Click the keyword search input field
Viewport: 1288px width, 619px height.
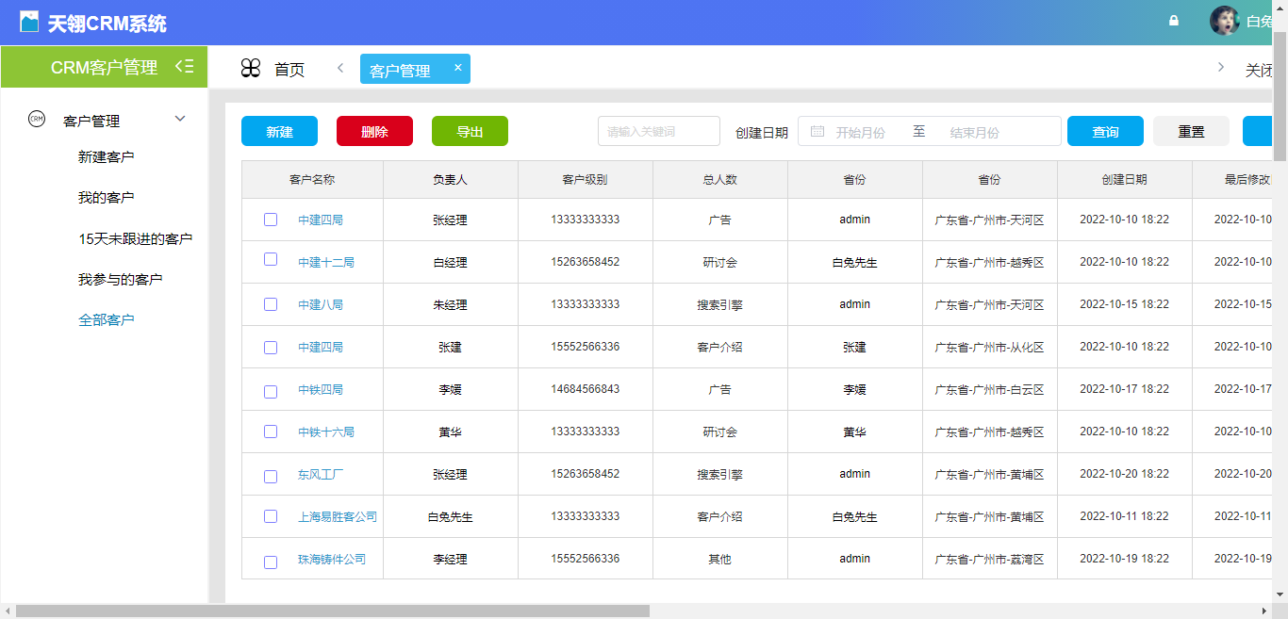tap(658, 131)
